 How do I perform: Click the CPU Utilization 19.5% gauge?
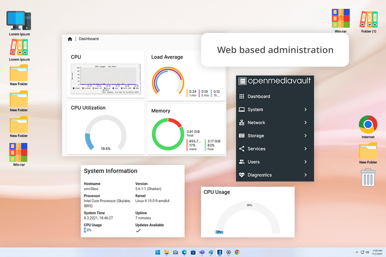[106, 133]
